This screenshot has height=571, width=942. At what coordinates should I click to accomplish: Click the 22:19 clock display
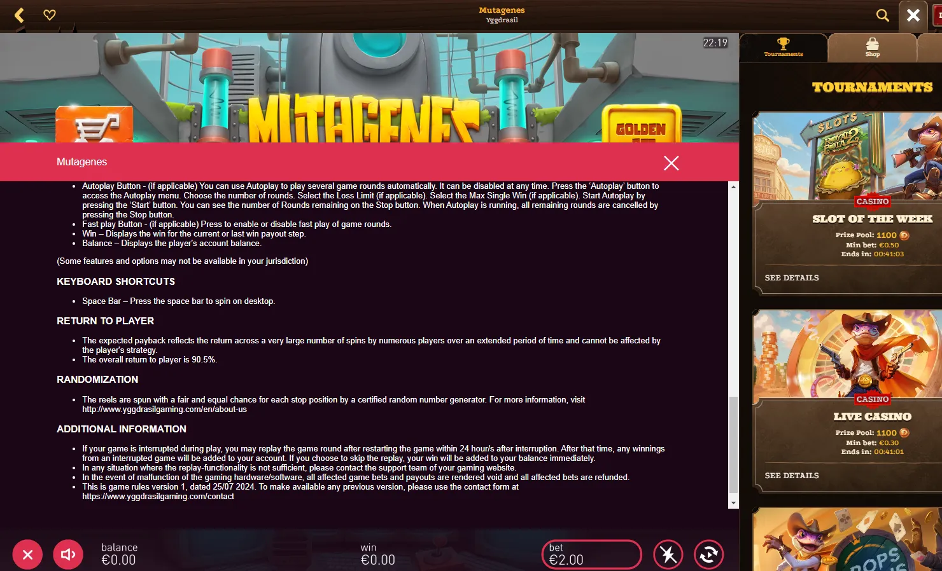click(715, 43)
